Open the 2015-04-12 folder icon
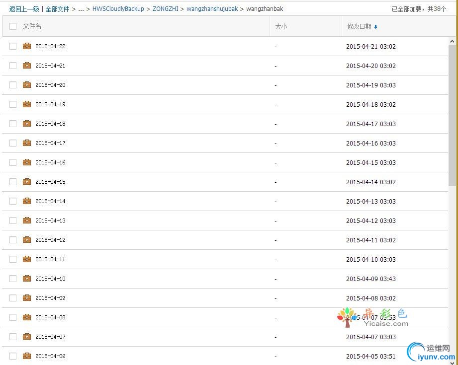 click(27, 239)
